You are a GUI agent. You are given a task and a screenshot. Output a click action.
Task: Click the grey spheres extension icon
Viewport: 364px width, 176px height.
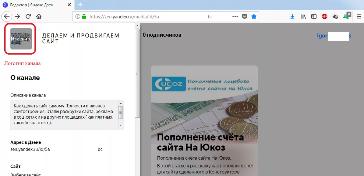coord(335,16)
